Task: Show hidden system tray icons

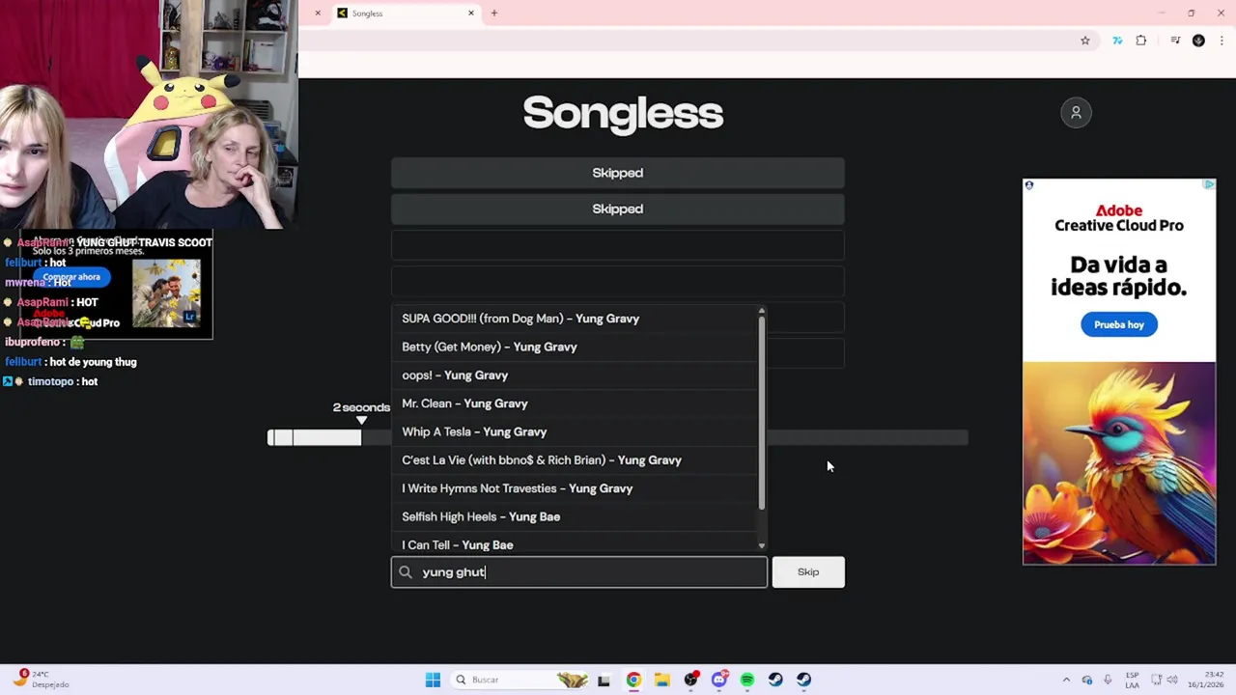Action: point(1066,680)
